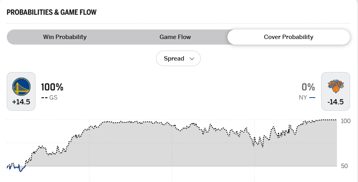Click the dashed legend marker next to GS
358x182 pixels.
(44, 98)
